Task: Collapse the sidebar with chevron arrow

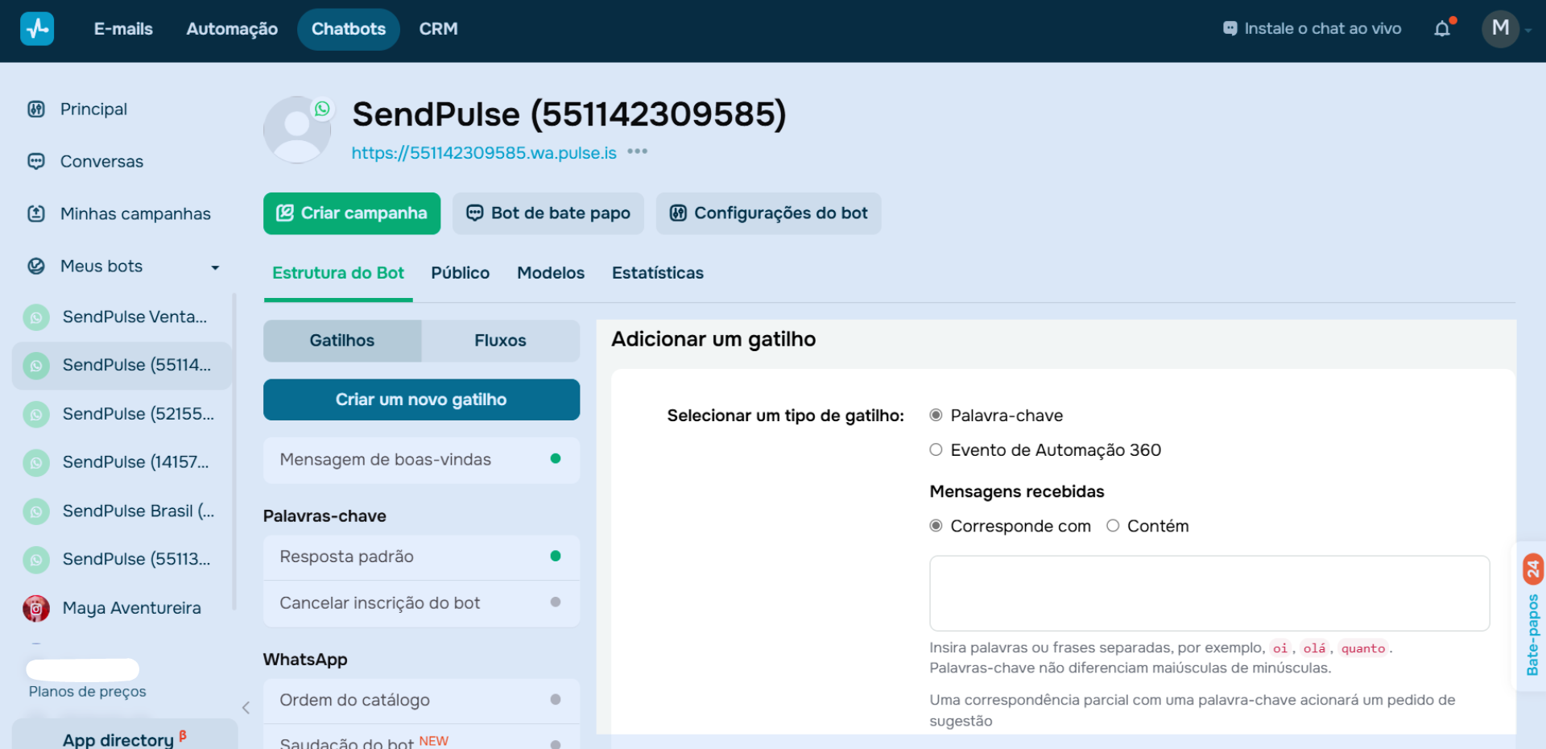Action: pyautogui.click(x=246, y=707)
